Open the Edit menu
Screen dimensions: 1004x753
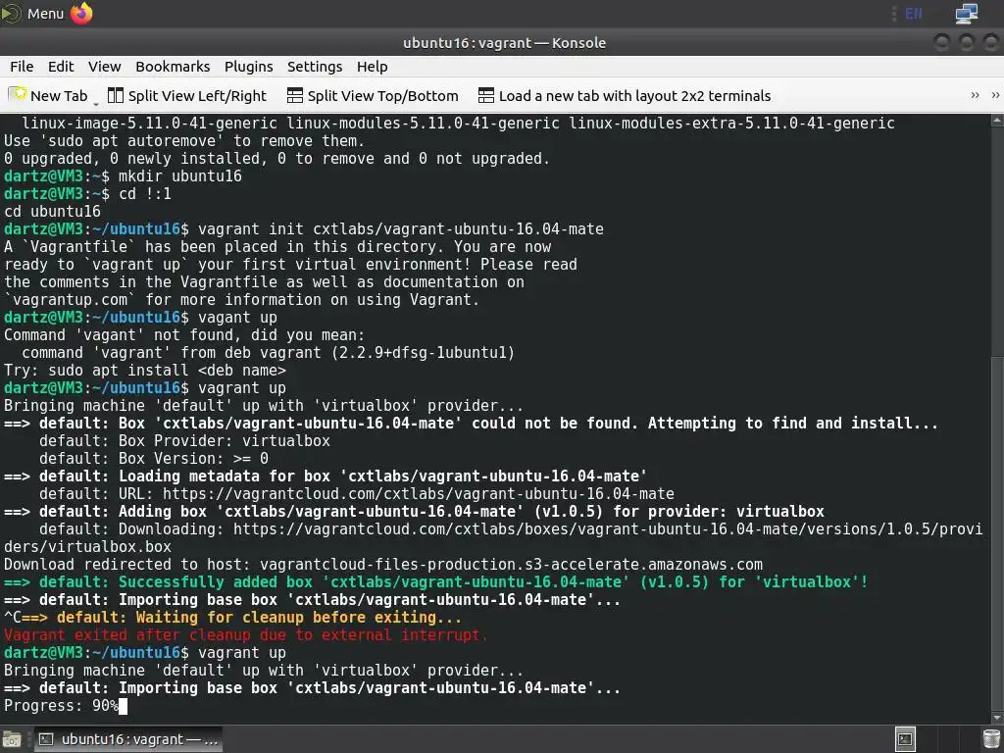coord(61,67)
